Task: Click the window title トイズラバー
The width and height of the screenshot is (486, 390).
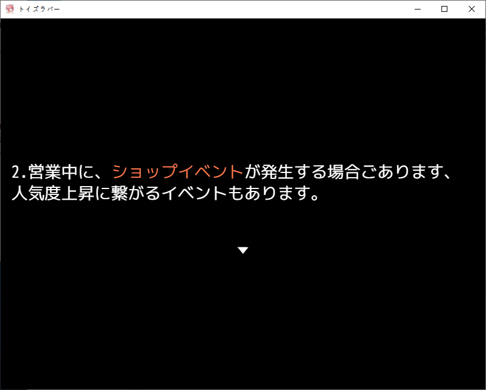Action: coord(39,10)
